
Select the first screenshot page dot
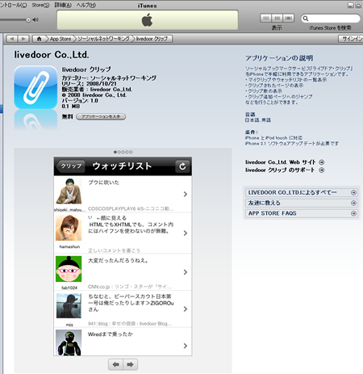(115, 152)
